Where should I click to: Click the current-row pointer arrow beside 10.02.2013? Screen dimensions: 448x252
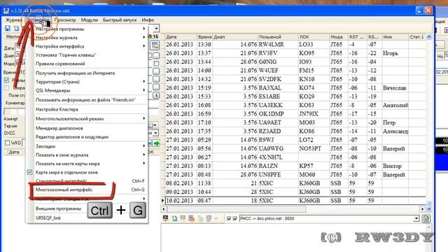pyautogui.click(x=162, y=201)
